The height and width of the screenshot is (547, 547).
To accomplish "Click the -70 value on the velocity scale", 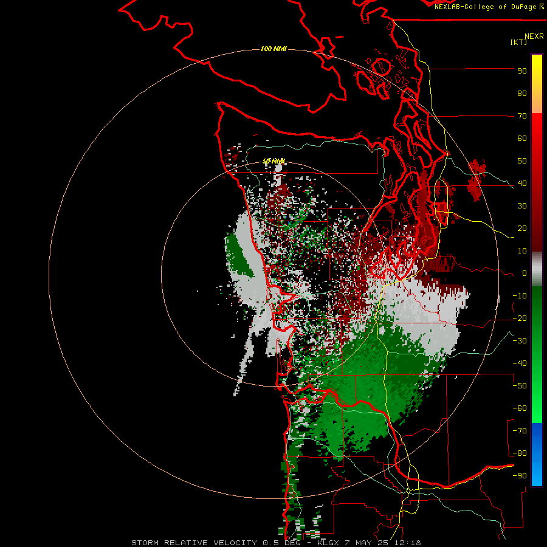I will tap(520, 431).
